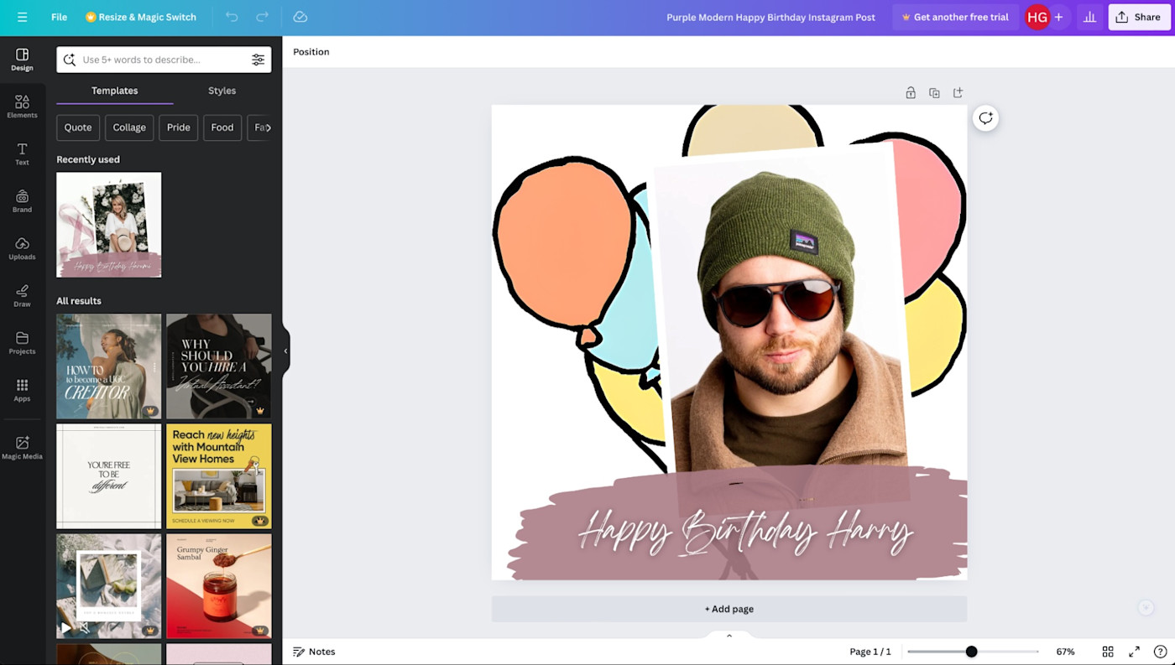Viewport: 1175px width, 665px height.
Task: Filter templates by Collage
Action: (x=129, y=127)
